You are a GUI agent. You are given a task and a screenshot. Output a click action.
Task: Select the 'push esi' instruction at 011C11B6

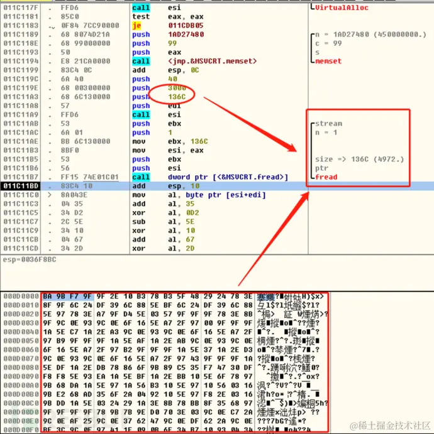coord(157,168)
